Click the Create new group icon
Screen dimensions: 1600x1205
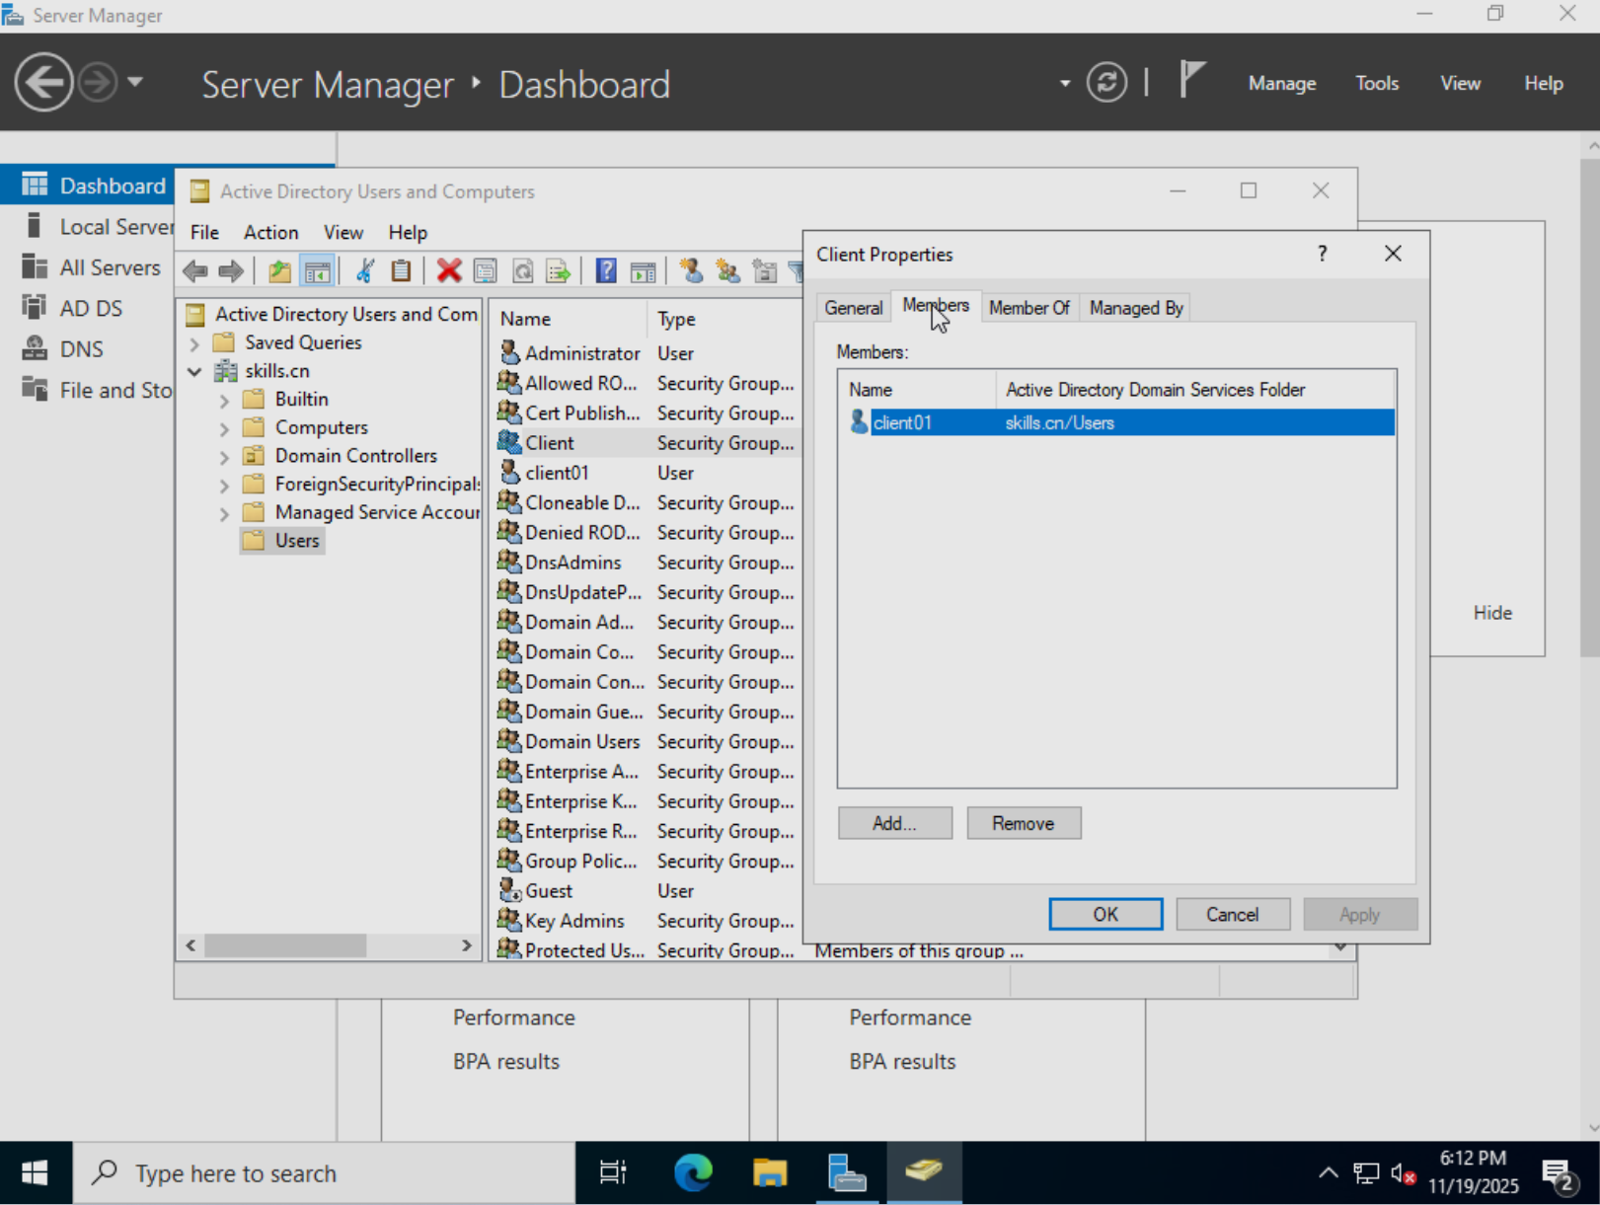pyautogui.click(x=727, y=270)
